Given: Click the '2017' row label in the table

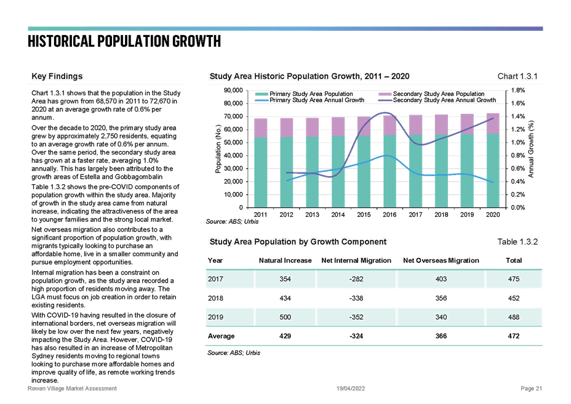Looking at the screenshot, I should [x=215, y=279].
